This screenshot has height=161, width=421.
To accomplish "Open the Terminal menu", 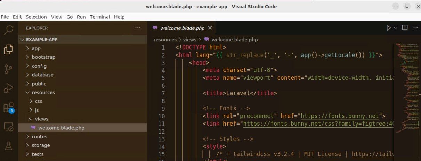I will coord(100,17).
